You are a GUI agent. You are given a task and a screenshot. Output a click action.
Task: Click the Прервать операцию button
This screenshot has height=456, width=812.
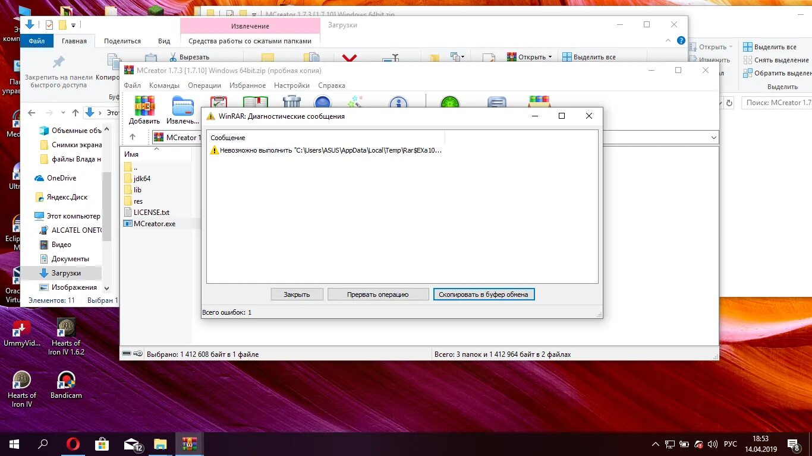[x=377, y=294]
